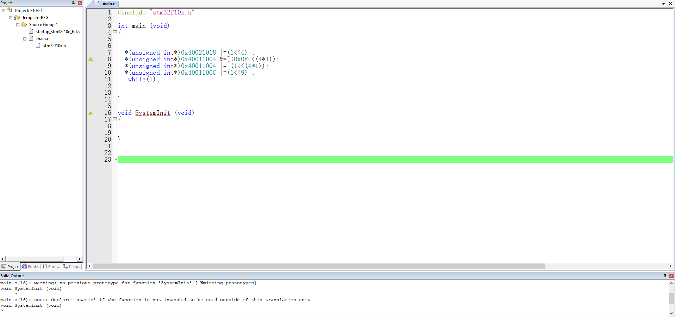This screenshot has height=317, width=675.
Task: Select the stm32f10x.h header file
Action: point(54,46)
